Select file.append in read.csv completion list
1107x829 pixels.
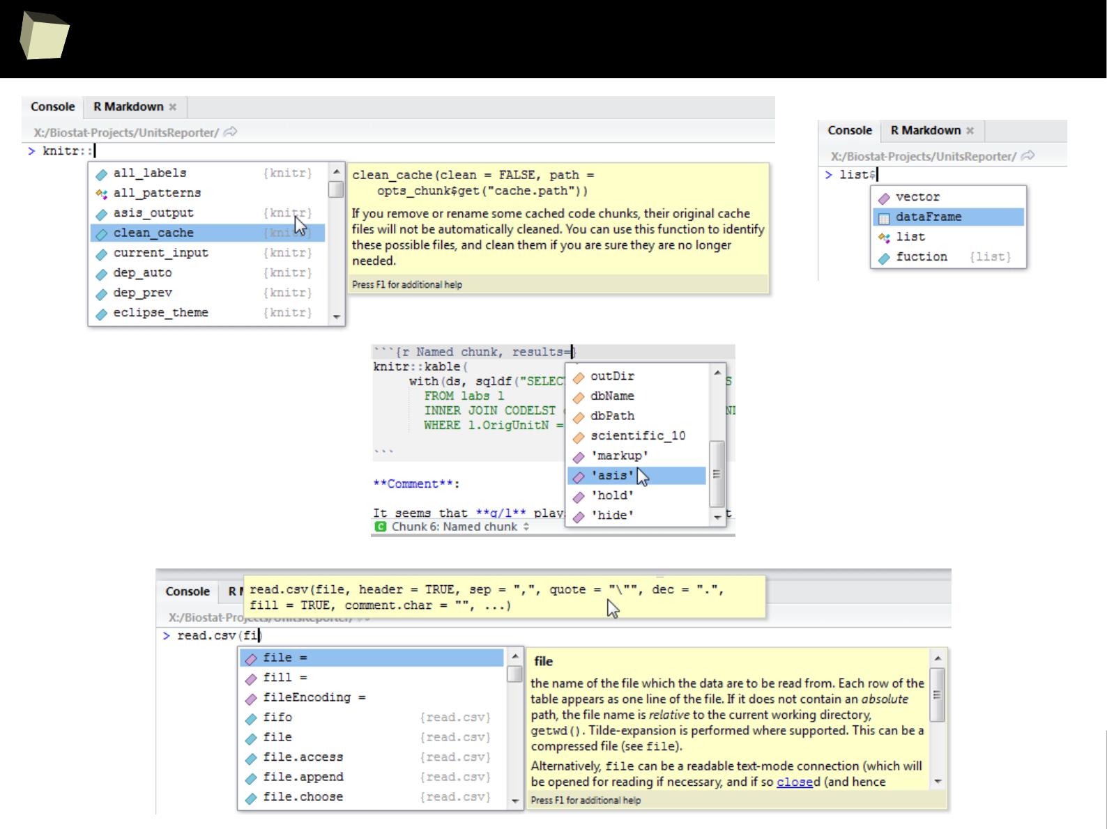[x=372, y=777]
